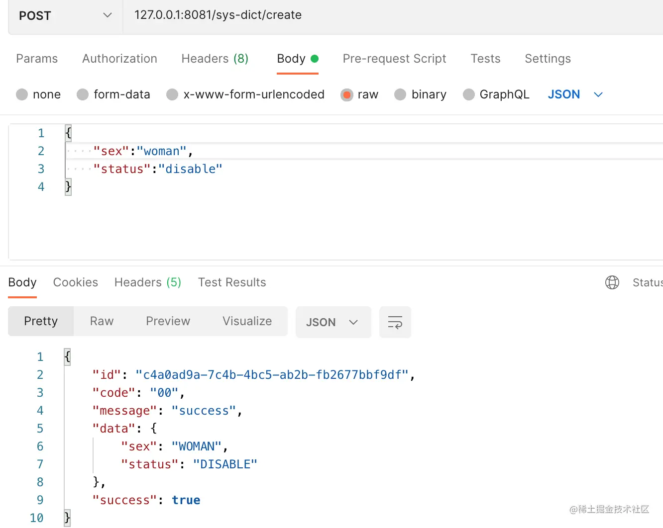Select the raw body radio button
The width and height of the screenshot is (663, 528).
point(347,94)
